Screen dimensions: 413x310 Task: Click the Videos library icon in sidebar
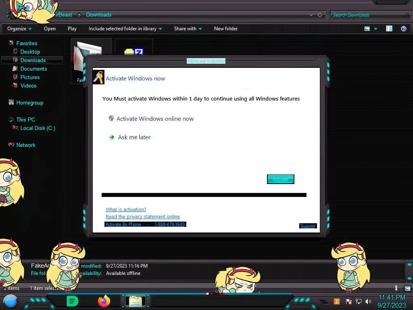pyautogui.click(x=15, y=85)
